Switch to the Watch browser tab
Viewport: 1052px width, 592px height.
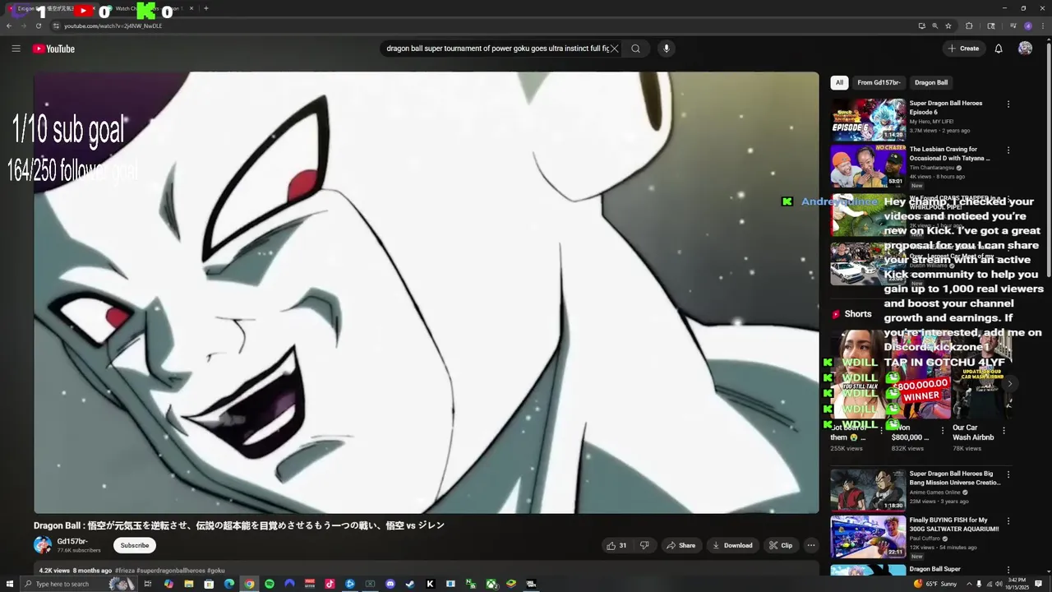pos(150,8)
